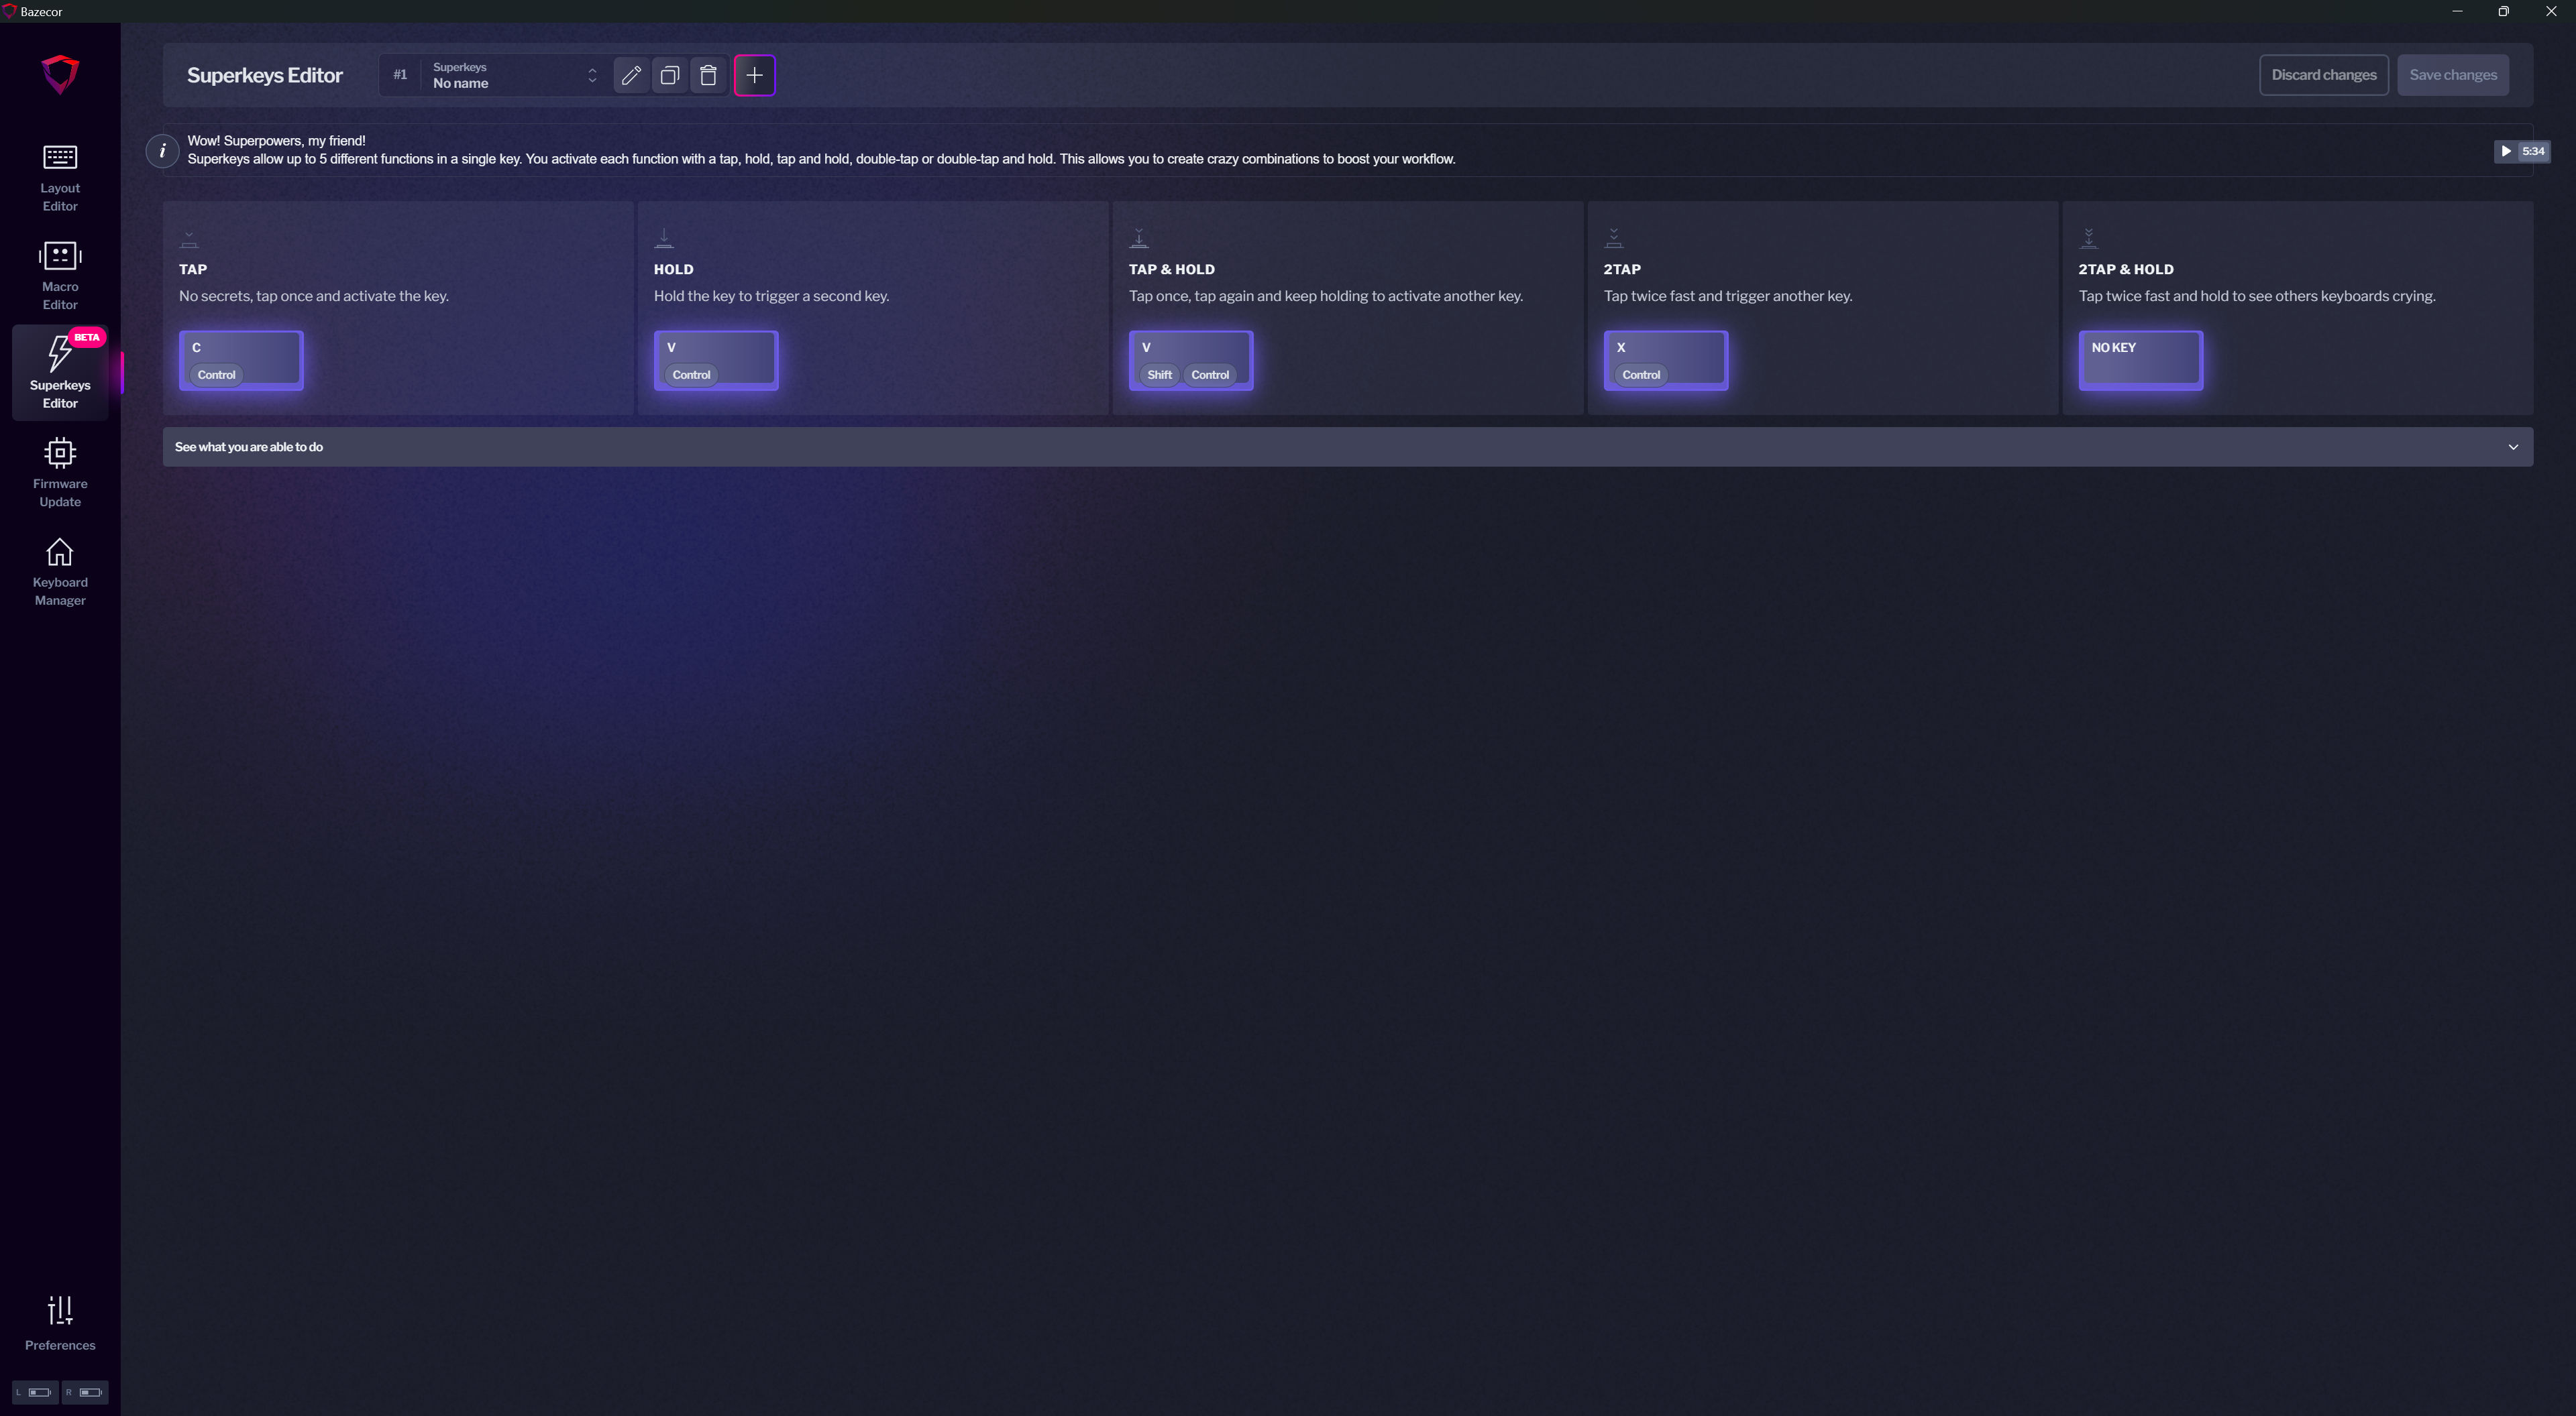Open the Layout Editor panel
The image size is (2576, 1416).
[59, 174]
